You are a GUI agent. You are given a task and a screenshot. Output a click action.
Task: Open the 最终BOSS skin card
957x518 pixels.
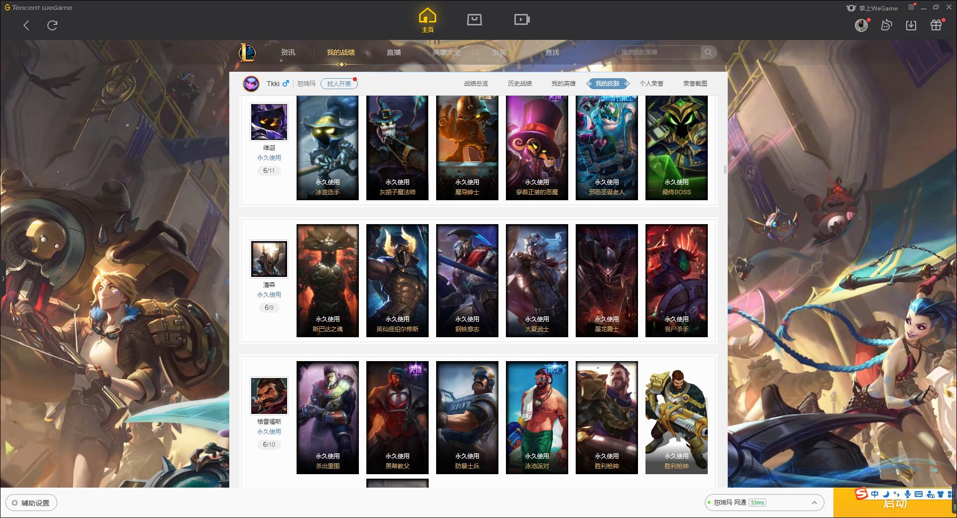tap(676, 148)
